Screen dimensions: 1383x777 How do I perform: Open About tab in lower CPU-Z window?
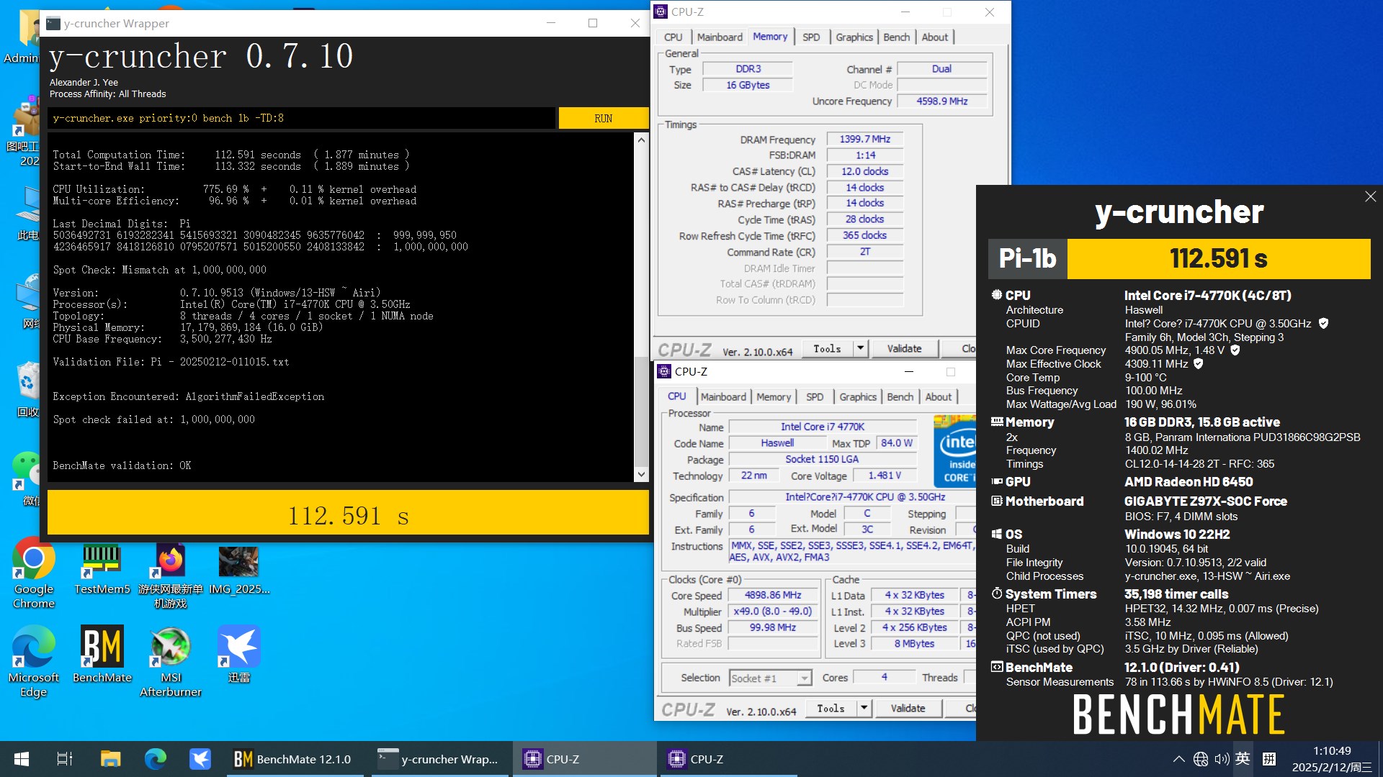[x=939, y=397]
